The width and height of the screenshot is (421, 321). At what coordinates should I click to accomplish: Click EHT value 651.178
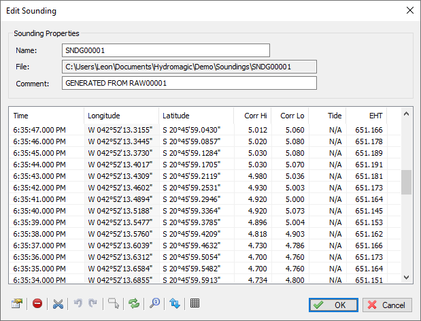[x=369, y=141]
